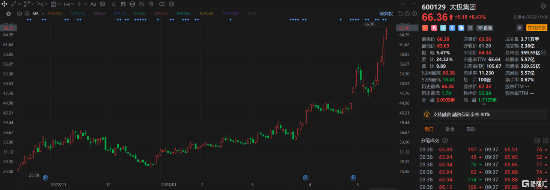Click the earnings E marker near April
550x190 pixels.
coord(306,178)
